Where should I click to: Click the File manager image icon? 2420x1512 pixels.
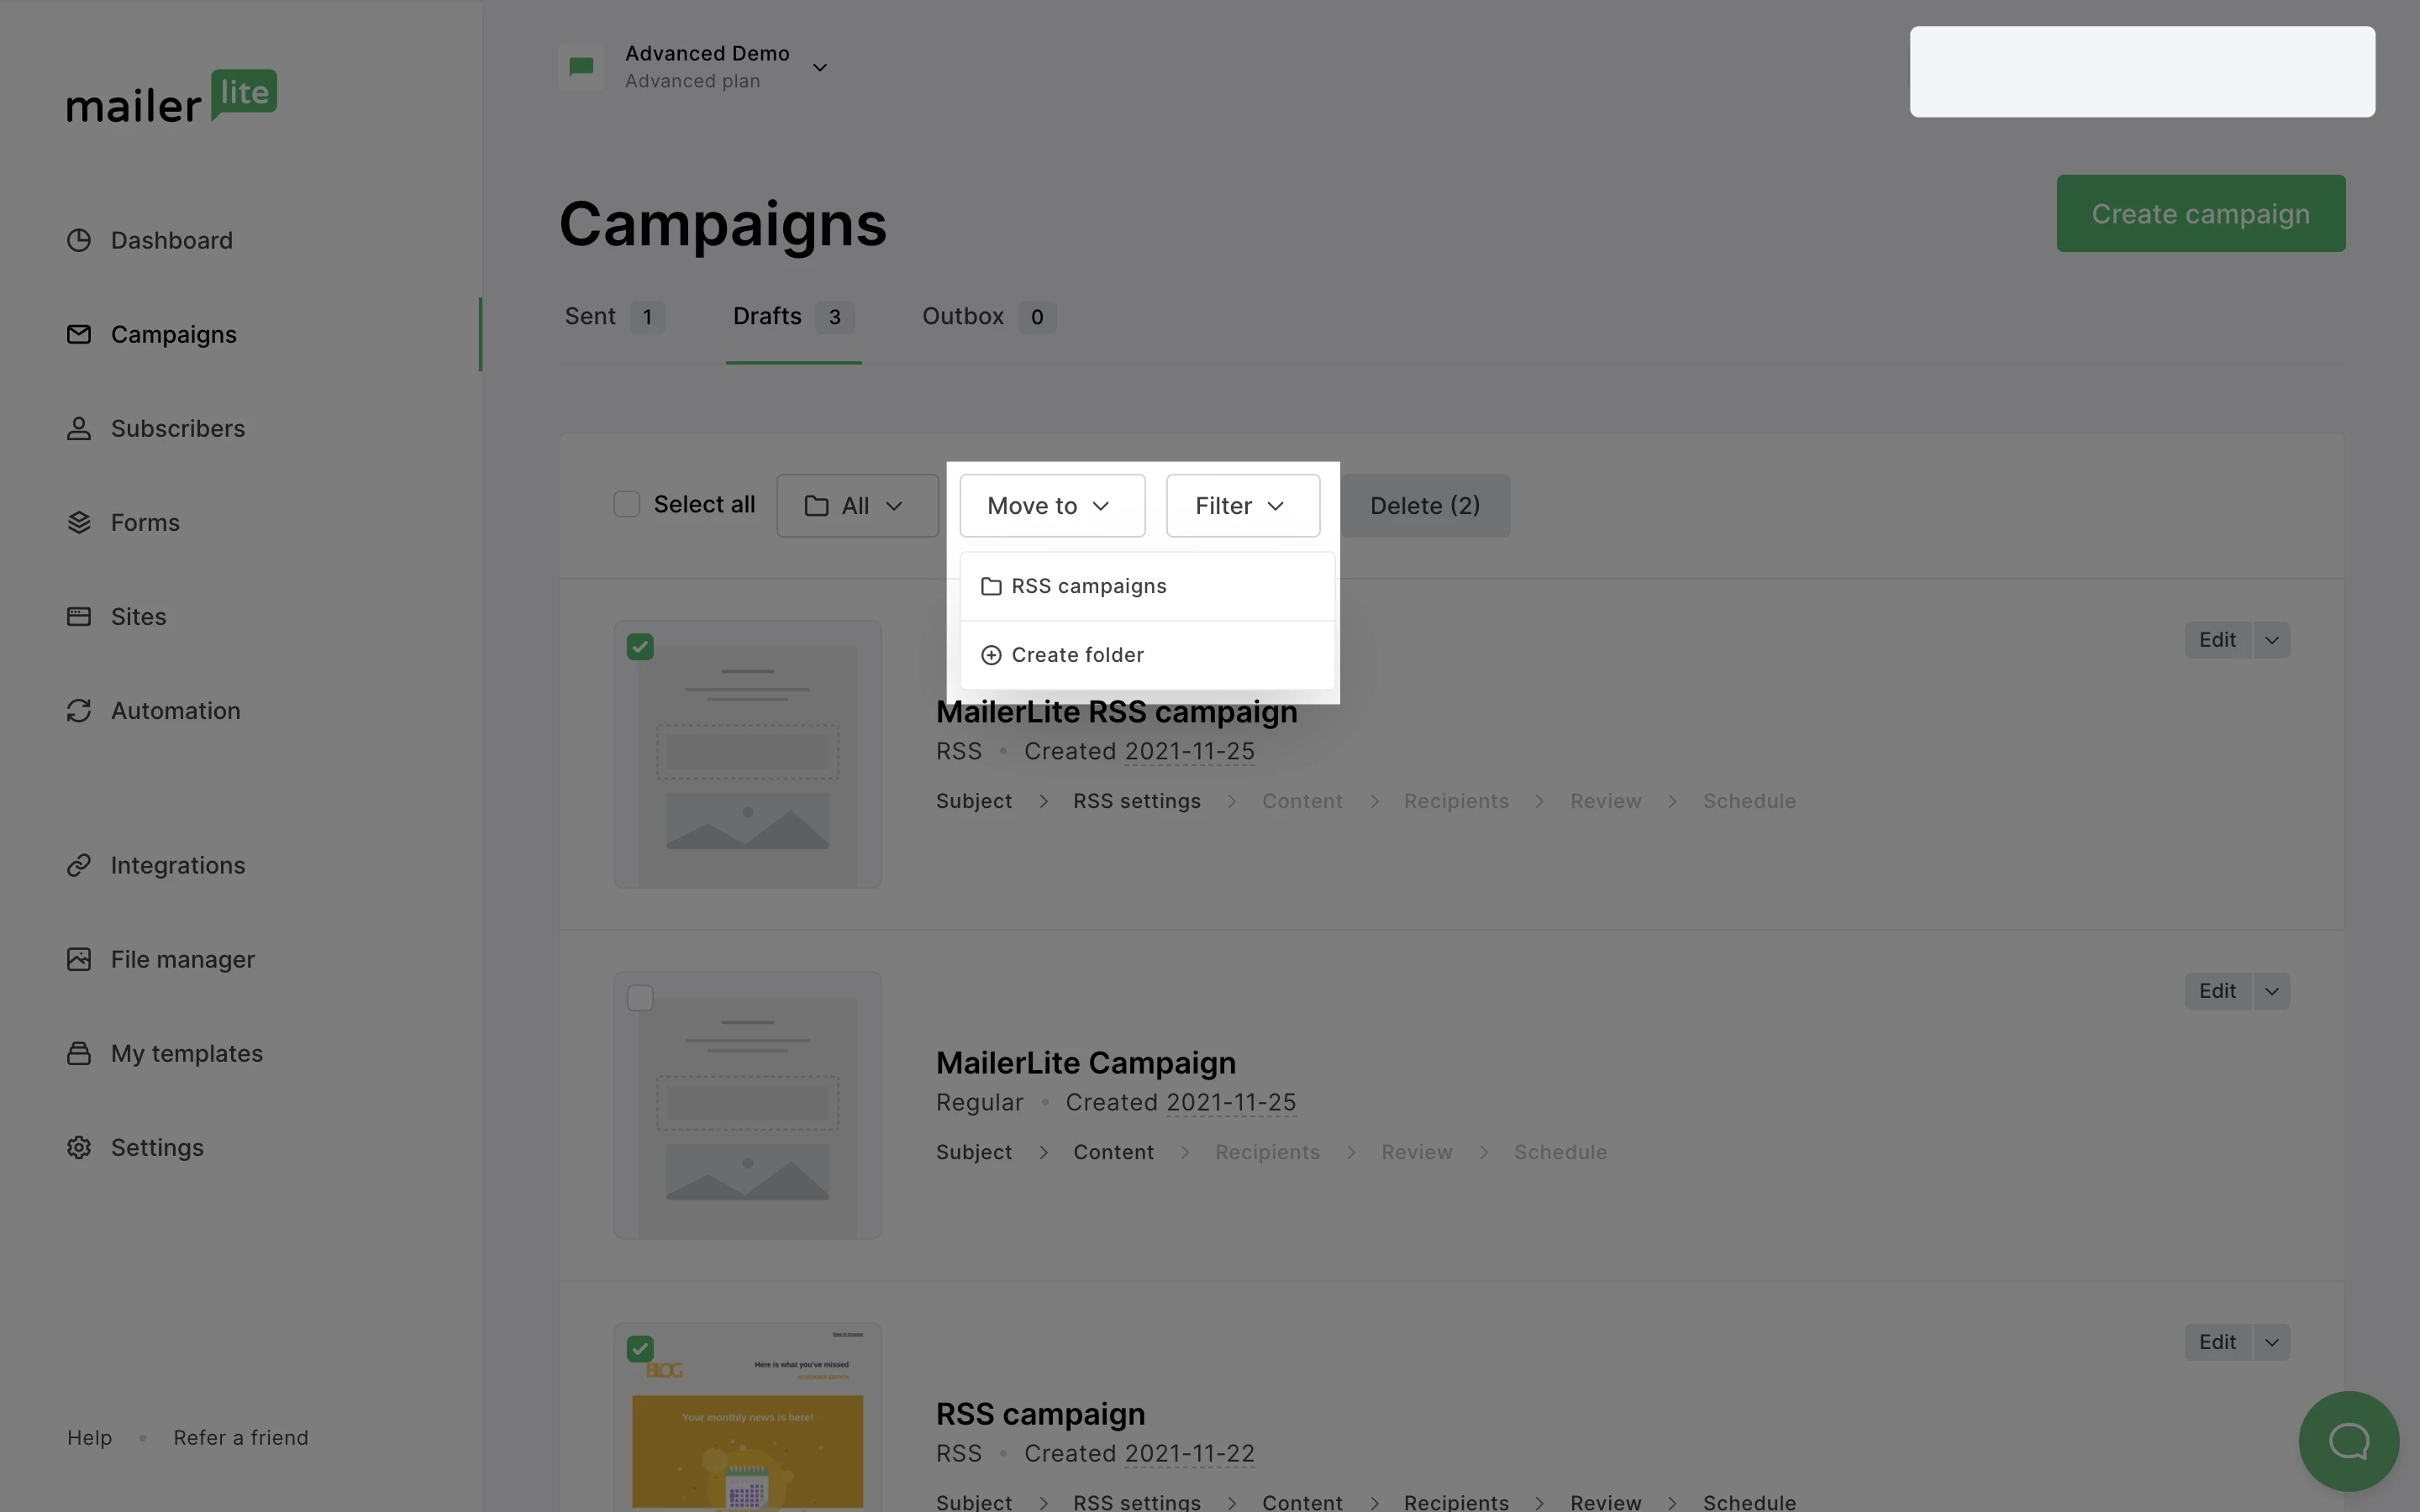[79, 959]
